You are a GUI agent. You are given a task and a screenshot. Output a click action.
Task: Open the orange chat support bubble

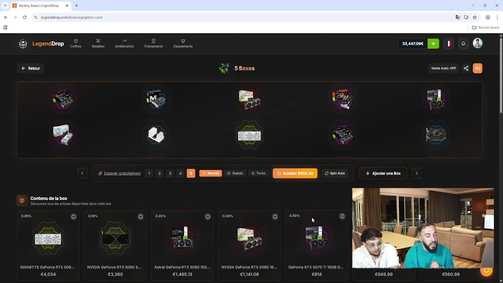[x=486, y=270]
